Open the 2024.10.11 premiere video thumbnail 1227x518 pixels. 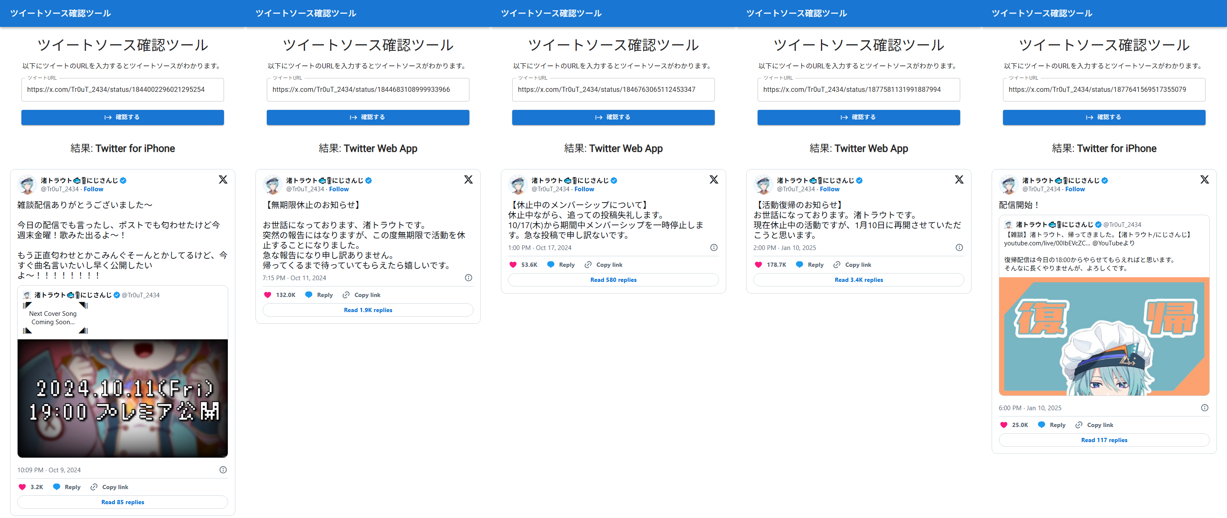[122, 398]
